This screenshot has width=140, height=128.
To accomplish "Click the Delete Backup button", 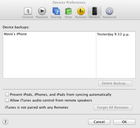I will (x=115, y=83).
